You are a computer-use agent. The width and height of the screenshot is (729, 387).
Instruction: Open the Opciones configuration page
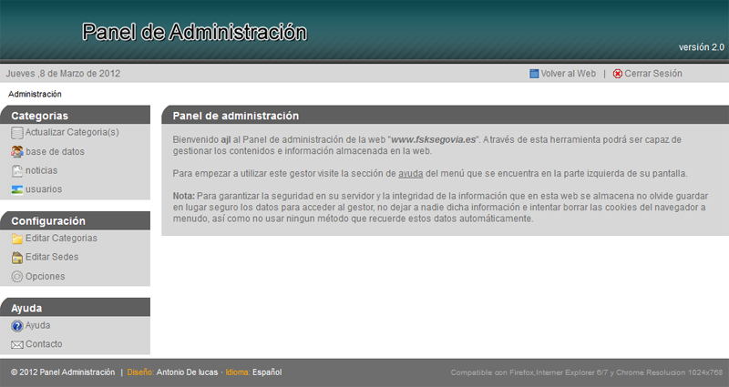coord(46,277)
